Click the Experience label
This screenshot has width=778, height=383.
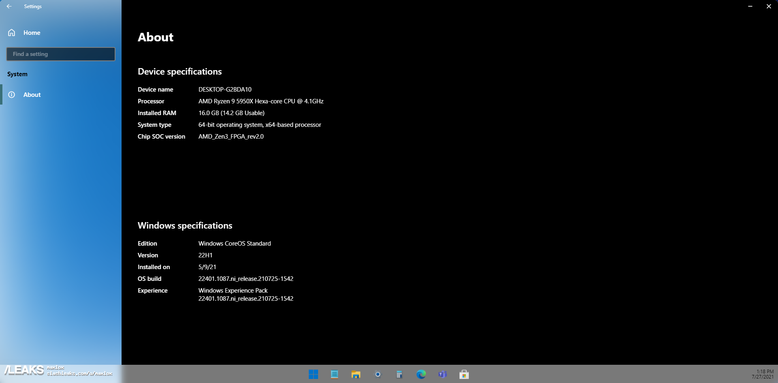152,291
